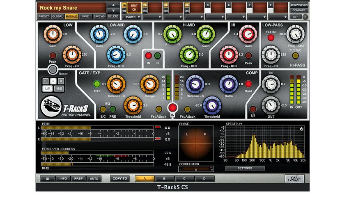This screenshot has width=349, height=207.
Task: Toggle the compressor Hard button
Action: pyautogui.click(x=248, y=84)
